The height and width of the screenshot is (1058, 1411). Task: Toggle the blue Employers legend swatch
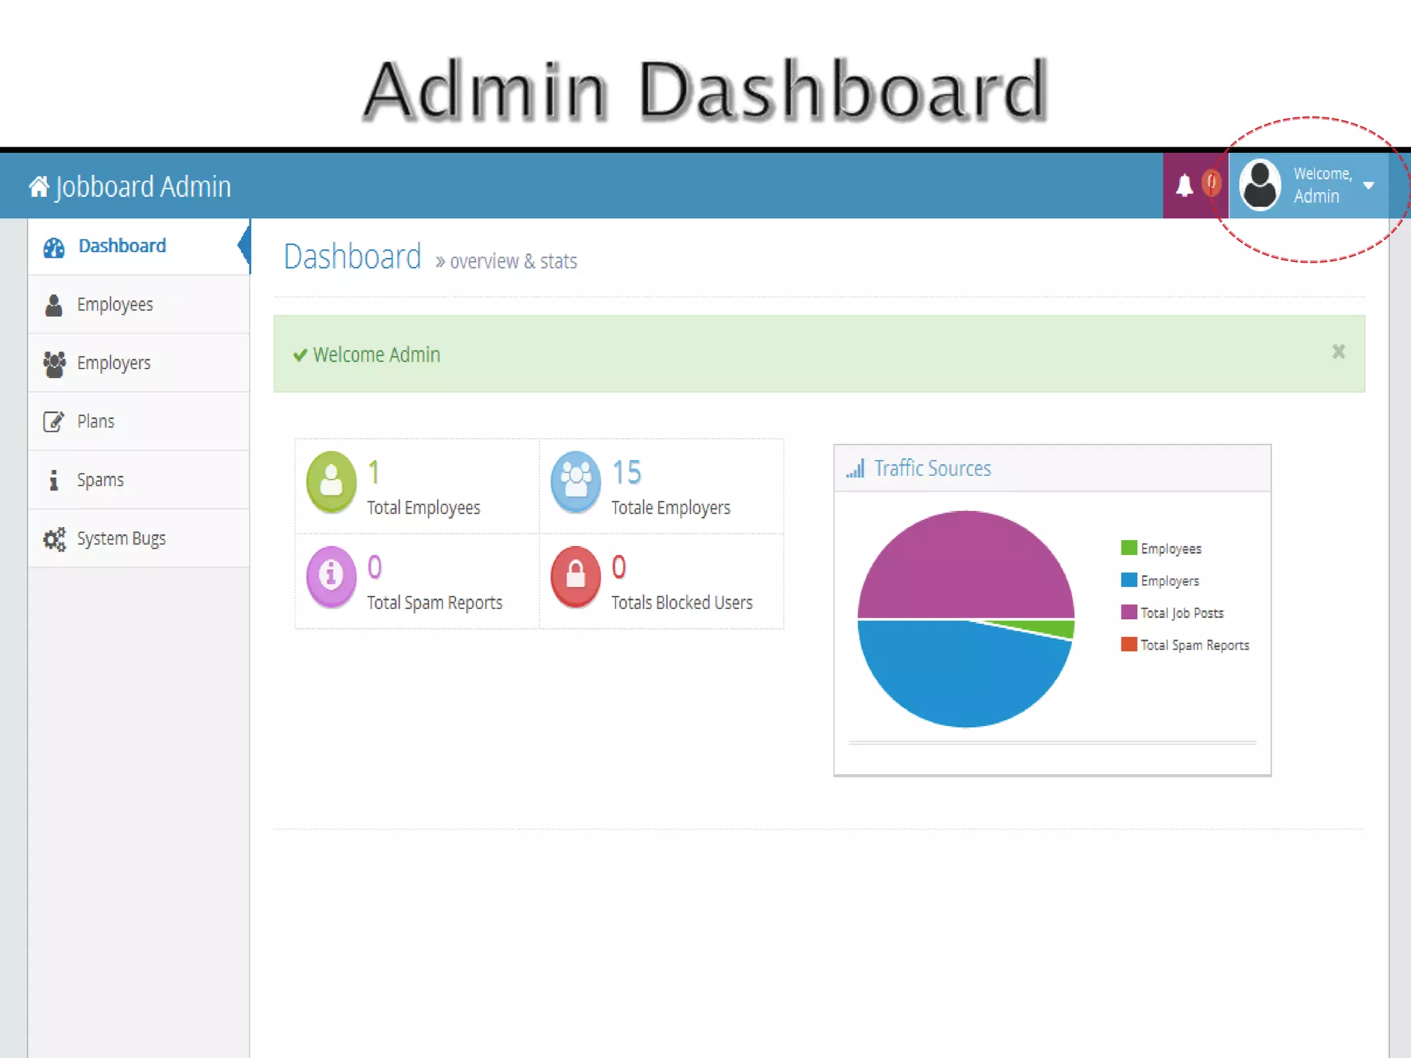coord(1129,580)
